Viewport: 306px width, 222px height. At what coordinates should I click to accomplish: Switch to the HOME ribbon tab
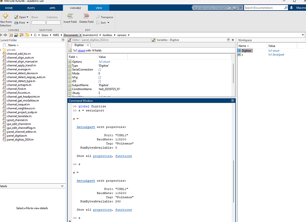tap(9, 8)
